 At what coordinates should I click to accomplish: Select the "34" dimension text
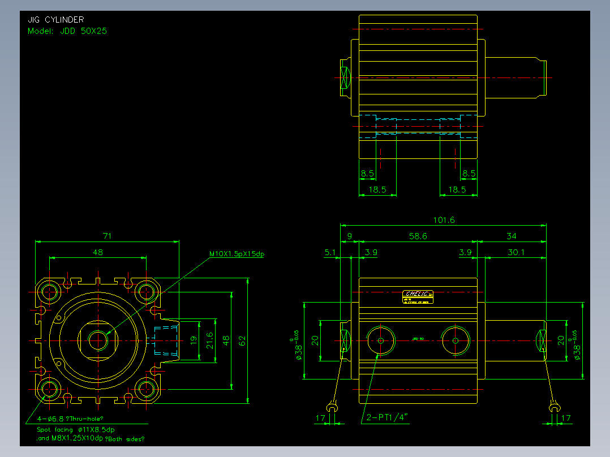pos(512,236)
